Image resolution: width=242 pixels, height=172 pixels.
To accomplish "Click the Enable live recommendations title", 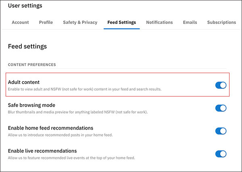I will tap(42, 151).
